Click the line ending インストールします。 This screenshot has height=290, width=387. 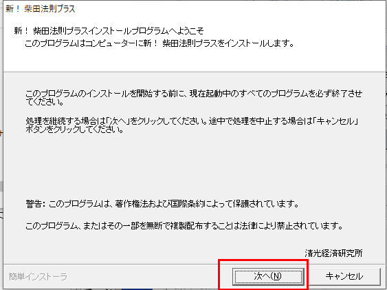point(159,43)
